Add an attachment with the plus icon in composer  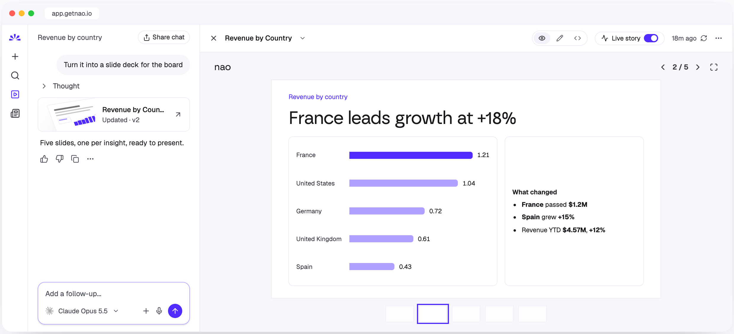(146, 311)
